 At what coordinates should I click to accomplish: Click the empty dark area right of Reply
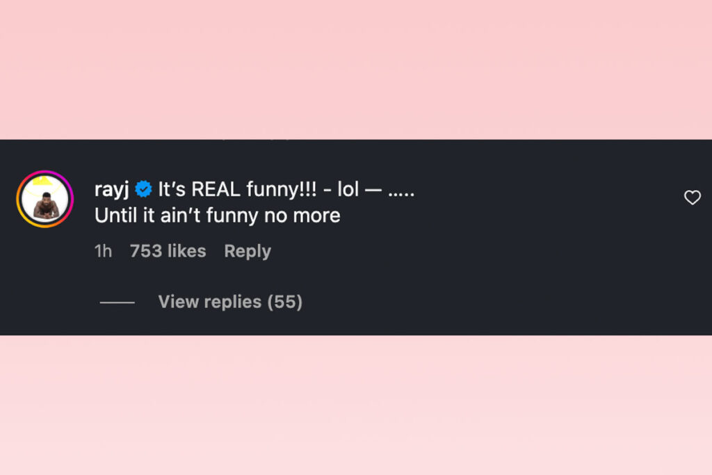[x=452, y=251]
